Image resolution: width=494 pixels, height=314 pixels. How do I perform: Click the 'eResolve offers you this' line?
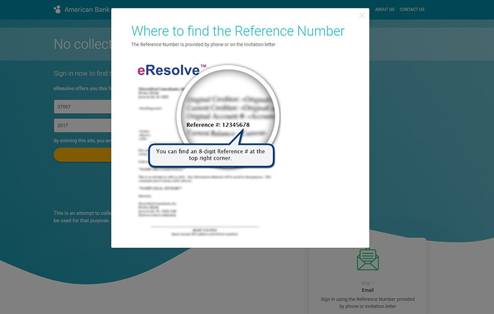82,89
